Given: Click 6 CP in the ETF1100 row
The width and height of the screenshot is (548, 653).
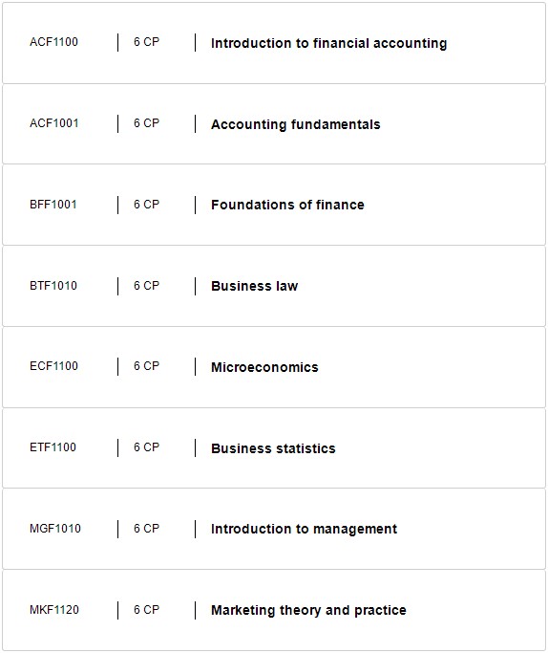Looking at the screenshot, I should (x=146, y=447).
